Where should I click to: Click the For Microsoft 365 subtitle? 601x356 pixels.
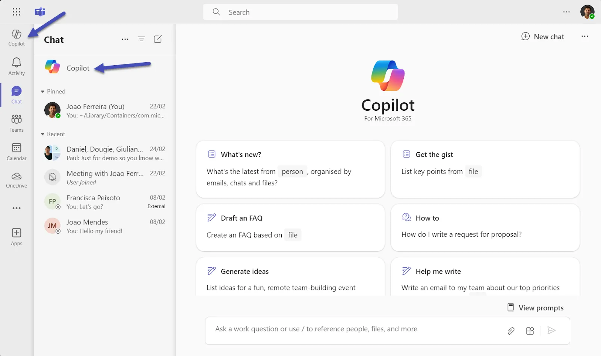tap(388, 119)
